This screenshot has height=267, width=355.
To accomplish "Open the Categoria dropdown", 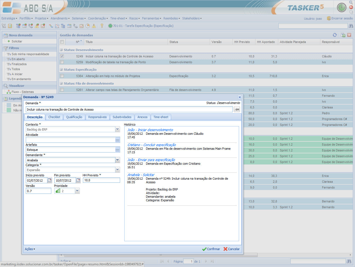I will coord(118,170).
